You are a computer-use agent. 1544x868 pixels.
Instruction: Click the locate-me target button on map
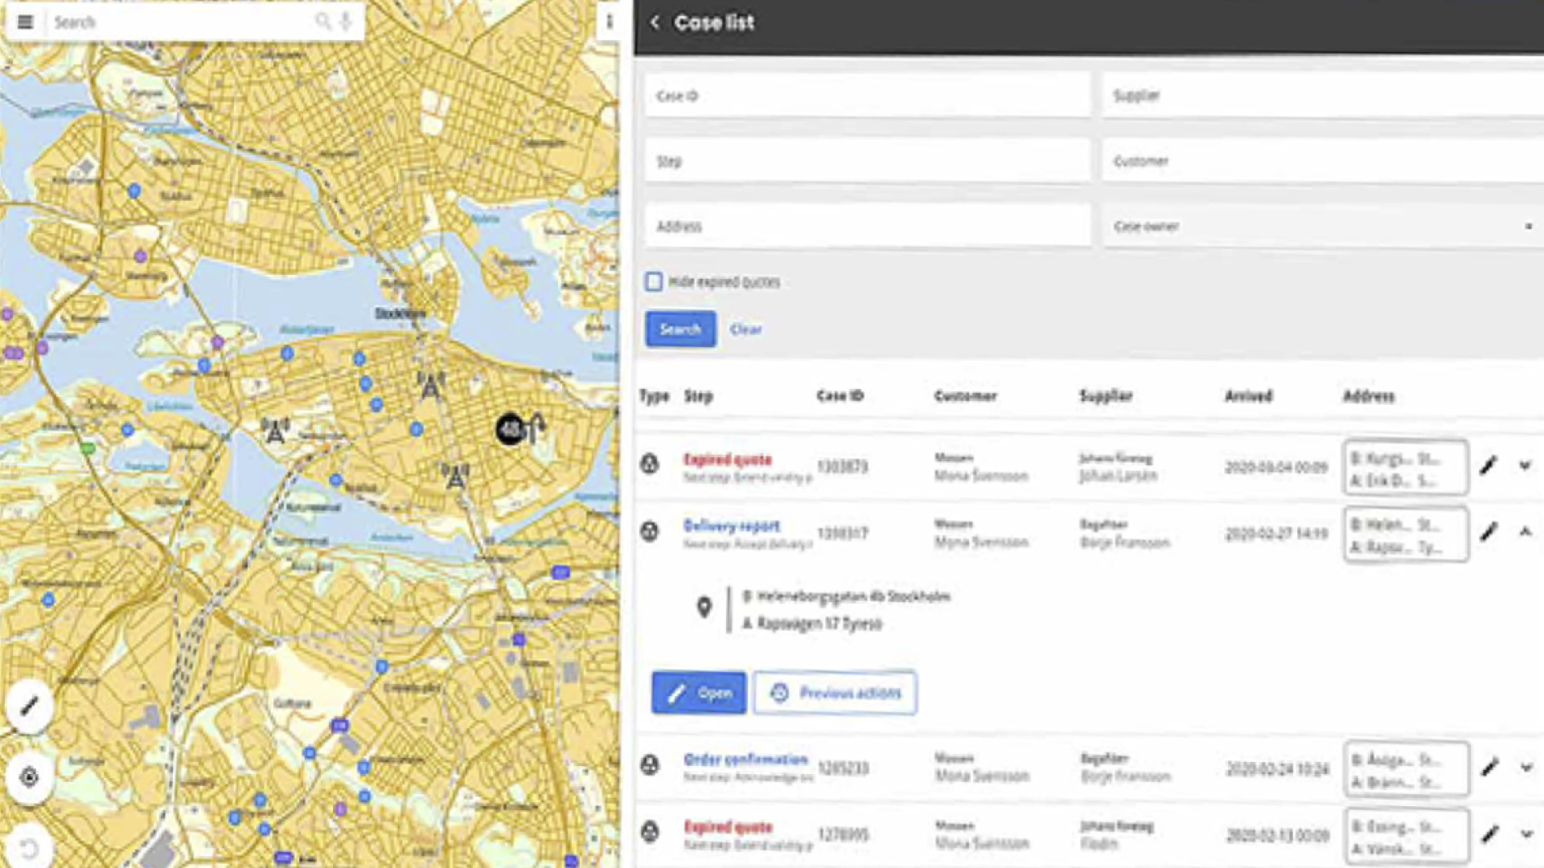(30, 776)
